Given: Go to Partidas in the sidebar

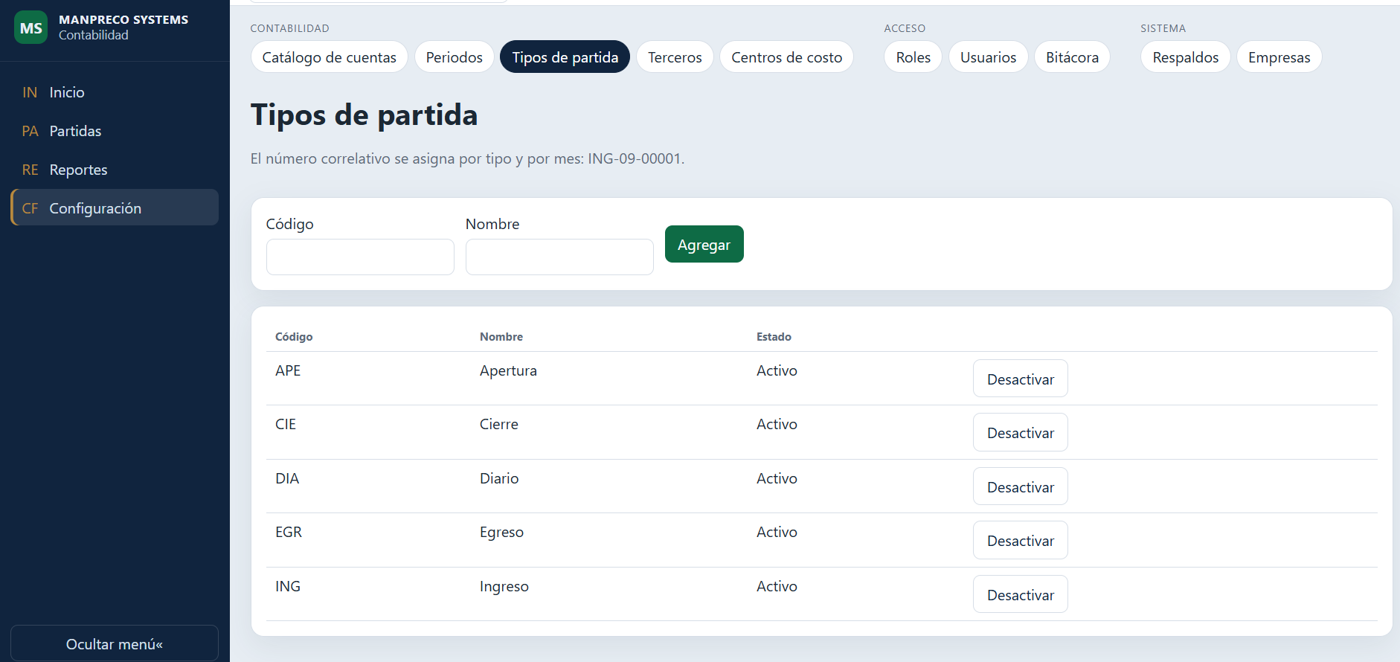Looking at the screenshot, I should pos(115,131).
